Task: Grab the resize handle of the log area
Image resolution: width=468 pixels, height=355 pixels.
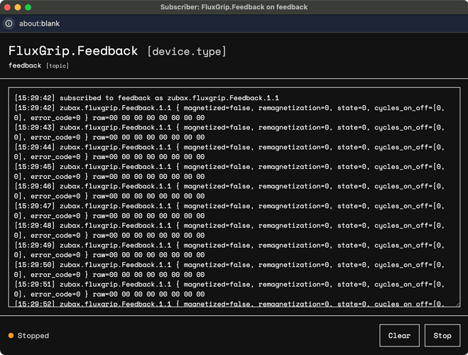Action: tap(457, 305)
